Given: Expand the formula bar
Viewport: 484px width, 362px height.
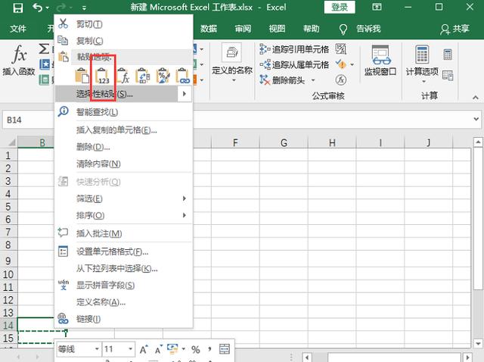Looking at the screenshot, I should (x=476, y=119).
